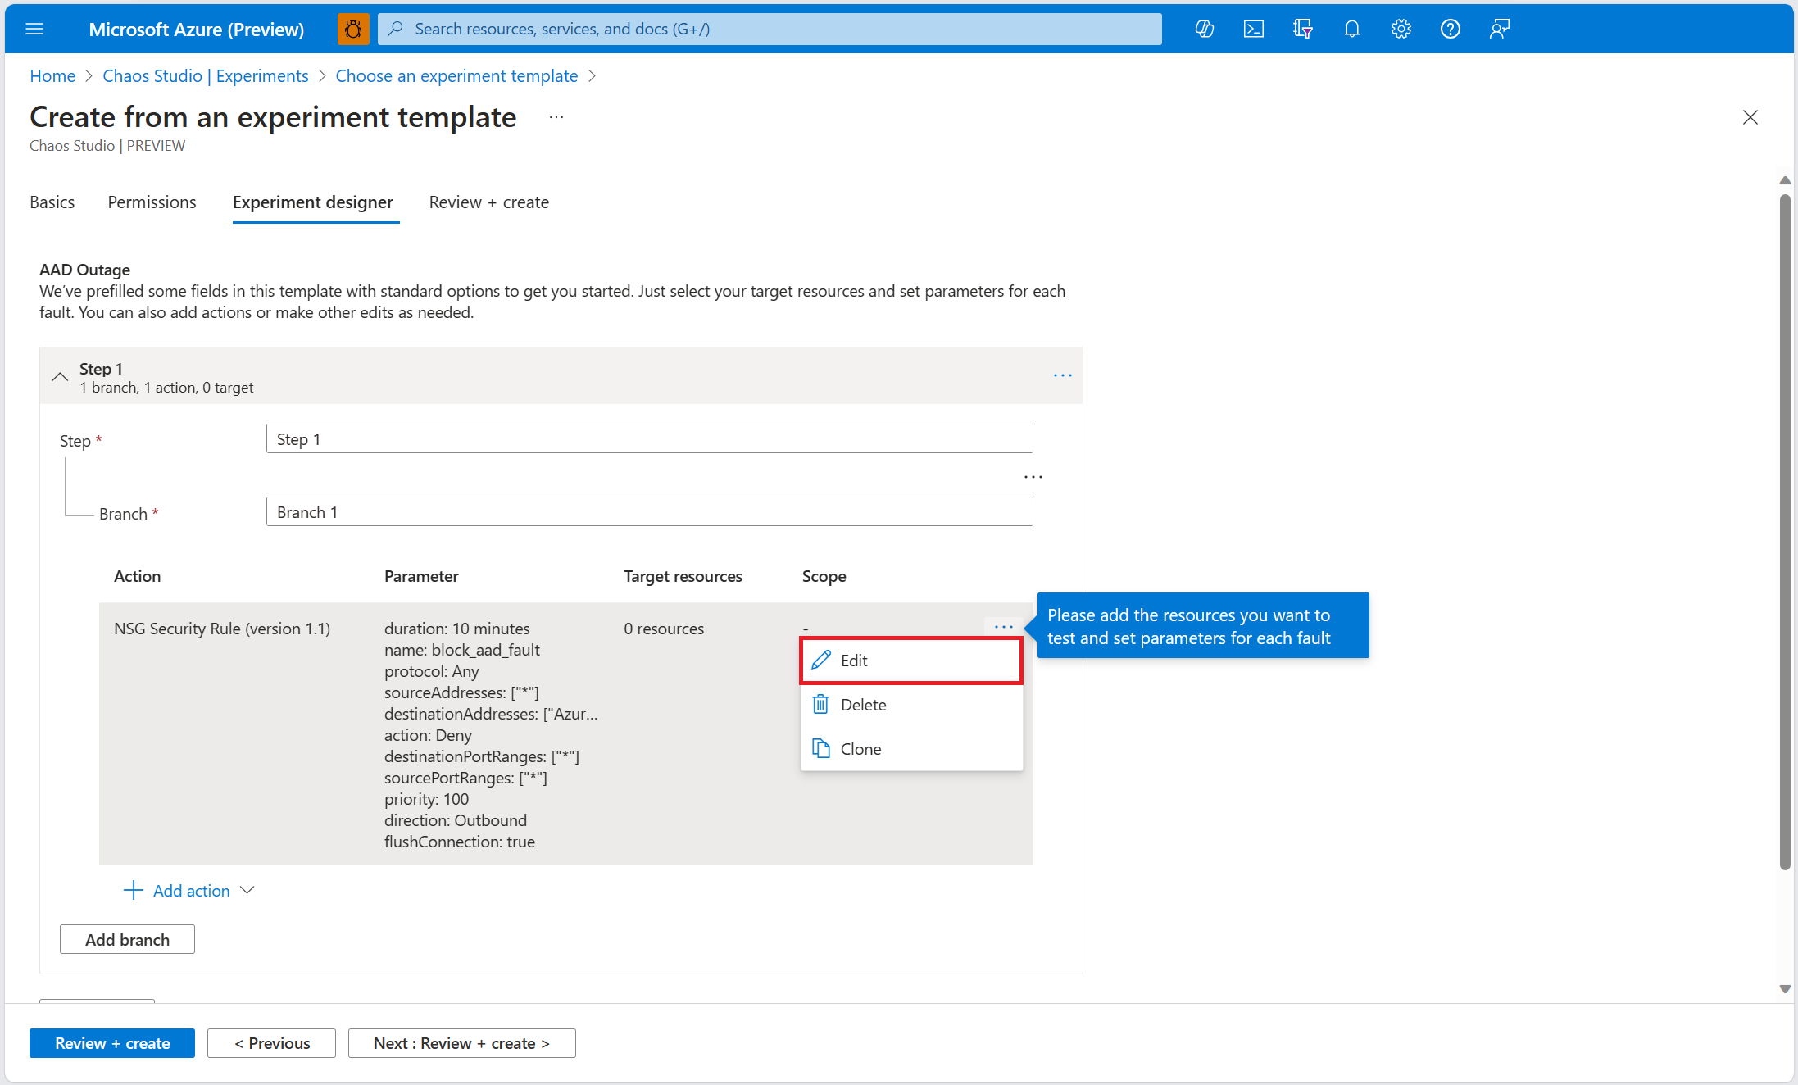This screenshot has height=1085, width=1798.
Task: Open portal settings gear
Action: [x=1401, y=29]
